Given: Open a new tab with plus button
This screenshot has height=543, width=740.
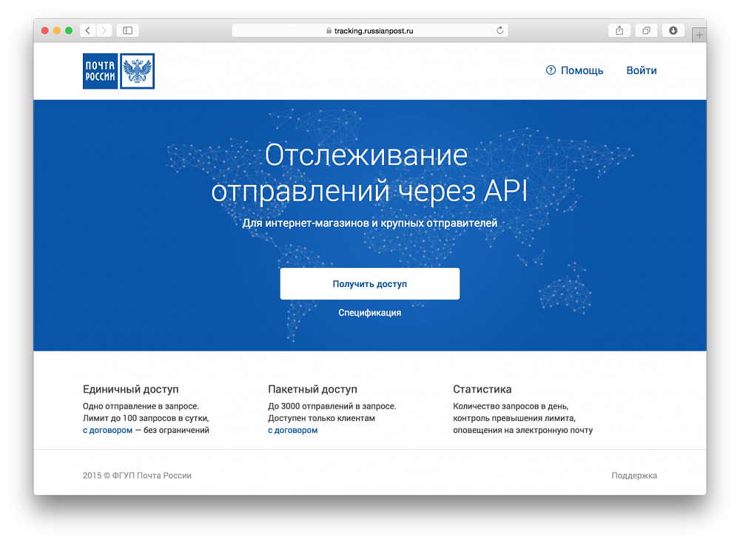Looking at the screenshot, I should (x=699, y=35).
